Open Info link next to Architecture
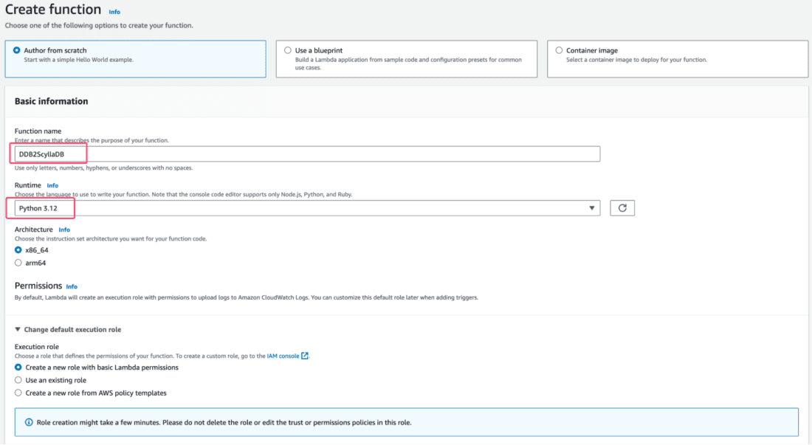This screenshot has height=445, width=812. pos(64,230)
